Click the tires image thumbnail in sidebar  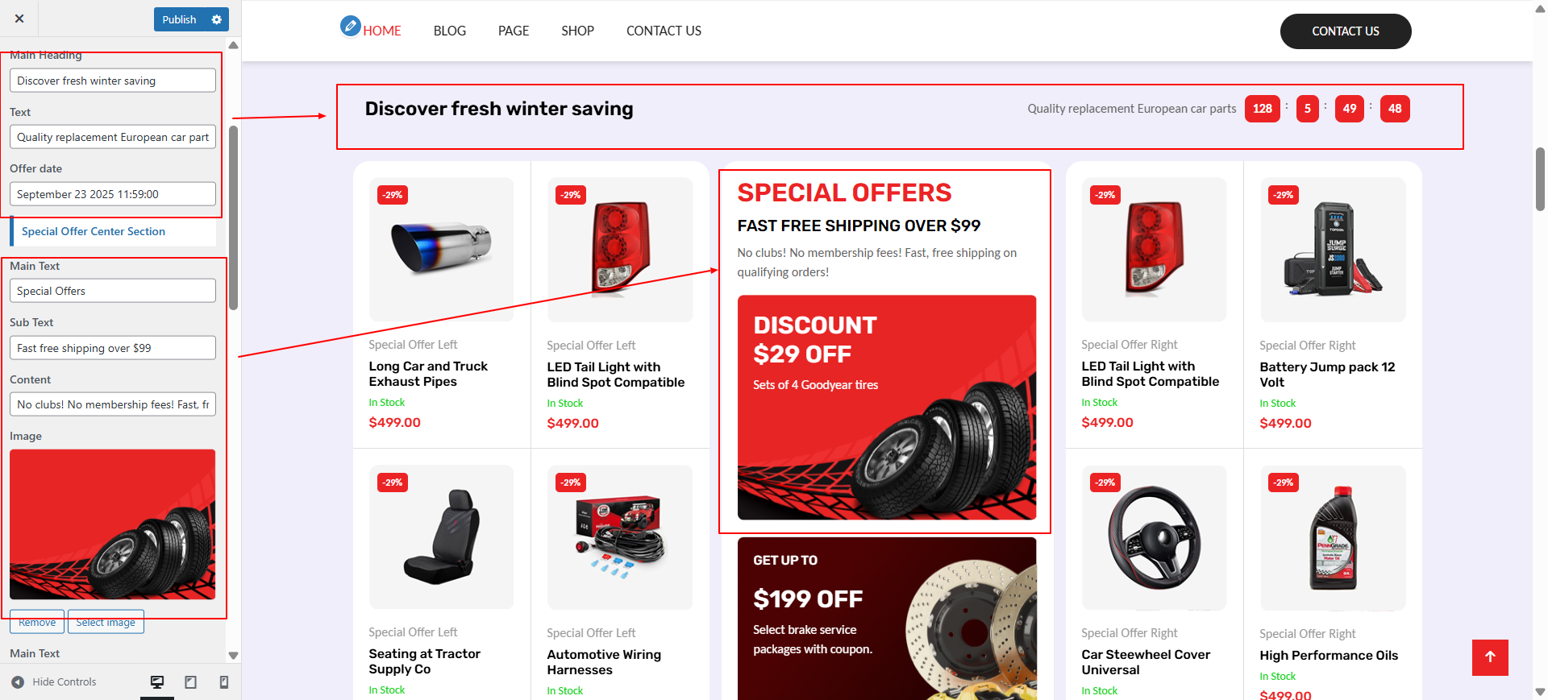[x=113, y=524]
